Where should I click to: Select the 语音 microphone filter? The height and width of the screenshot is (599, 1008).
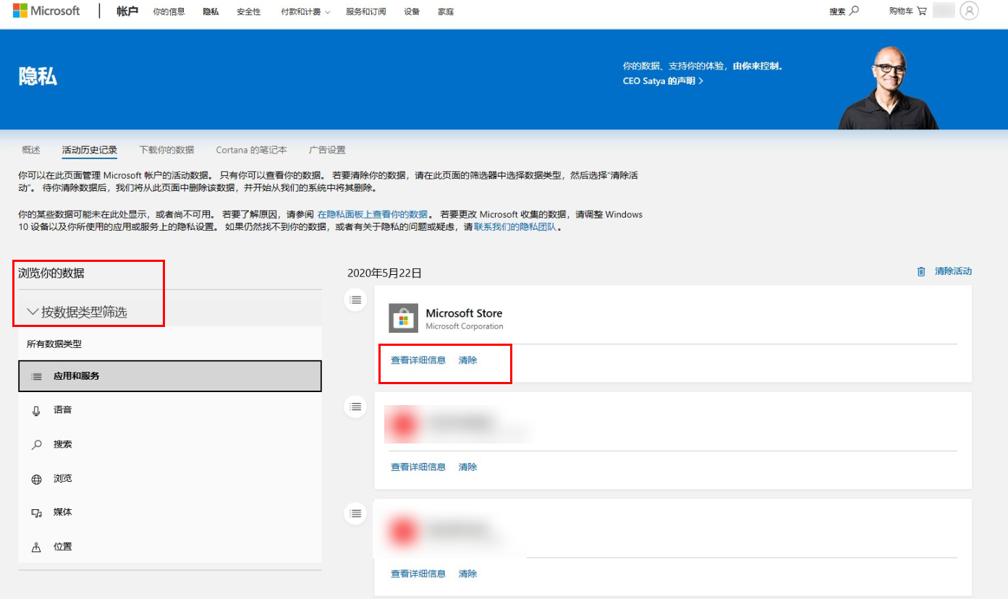[x=62, y=410]
